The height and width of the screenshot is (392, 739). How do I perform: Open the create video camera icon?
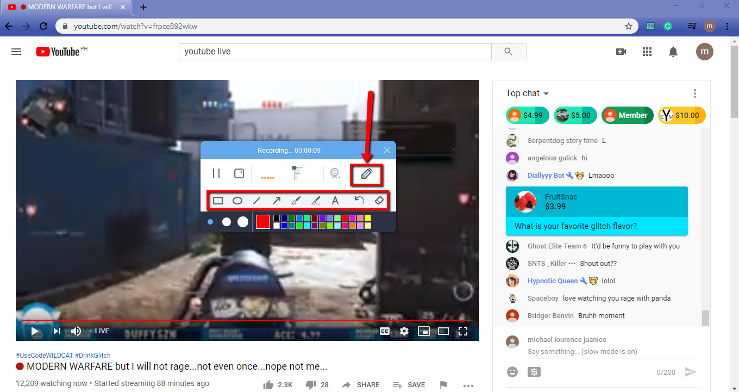621,52
